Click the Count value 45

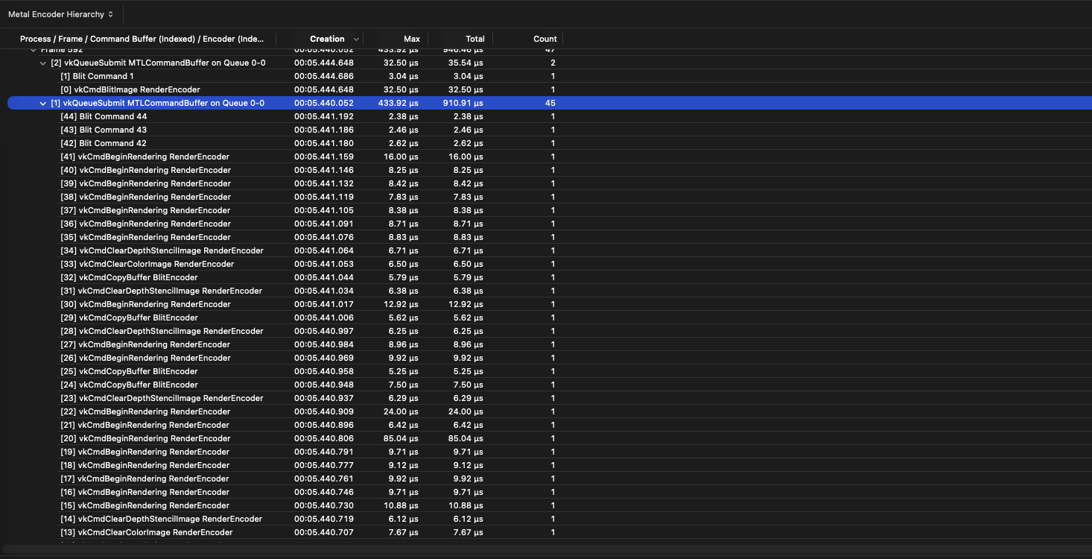click(x=550, y=103)
